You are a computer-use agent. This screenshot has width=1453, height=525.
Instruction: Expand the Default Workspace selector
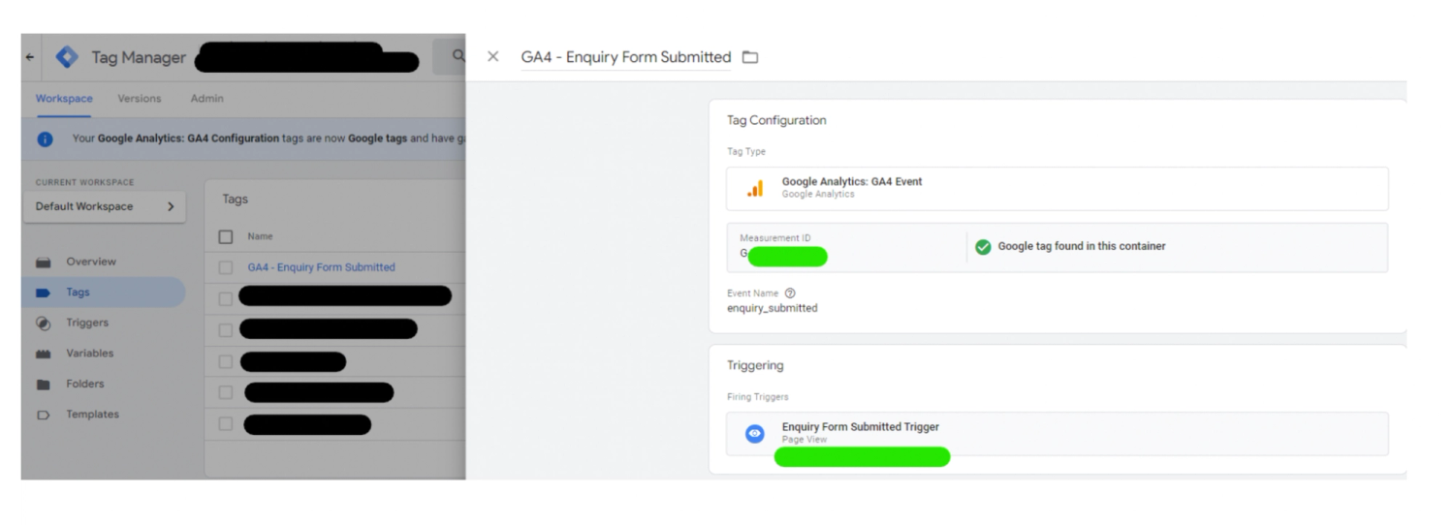coord(105,206)
